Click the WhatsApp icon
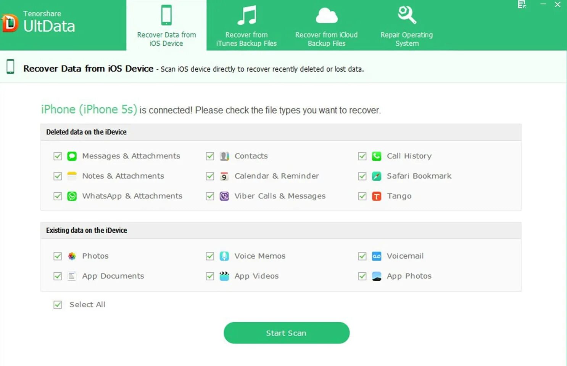Image resolution: width=567 pixels, height=366 pixels. 72,196
